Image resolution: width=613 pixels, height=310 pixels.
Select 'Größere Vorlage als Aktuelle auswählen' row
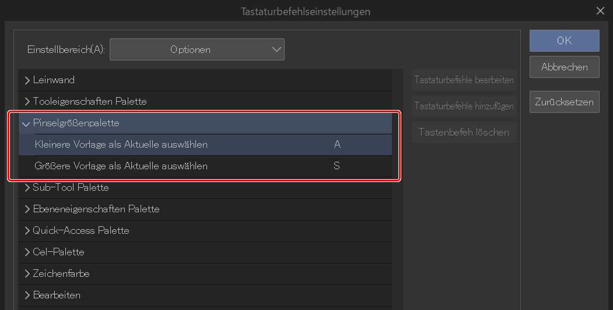(x=121, y=166)
